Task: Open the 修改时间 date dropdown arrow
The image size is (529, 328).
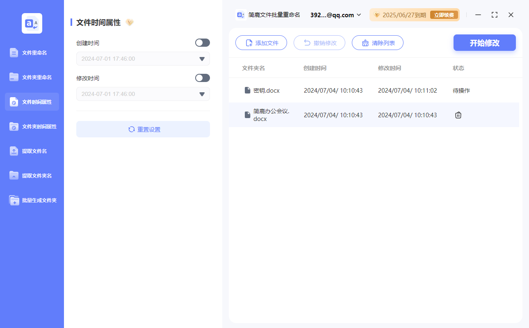Action: tap(202, 94)
